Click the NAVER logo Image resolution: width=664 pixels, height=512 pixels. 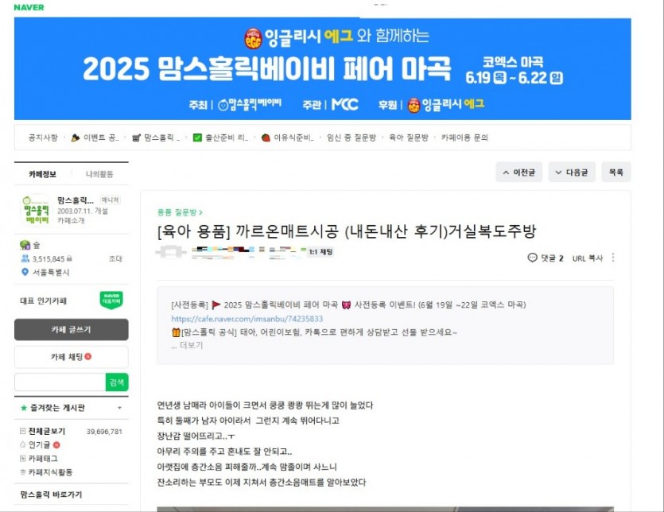point(29,7)
